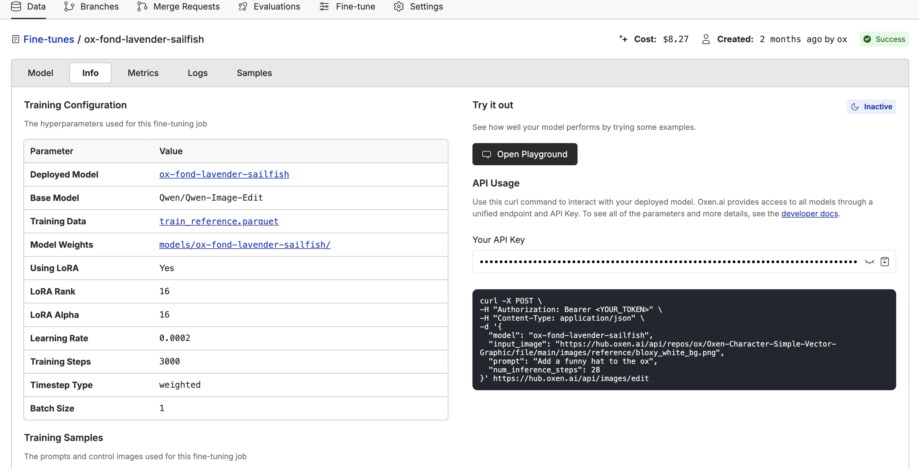Switch to the Model tab
This screenshot has height=469, width=919.
[x=40, y=73]
